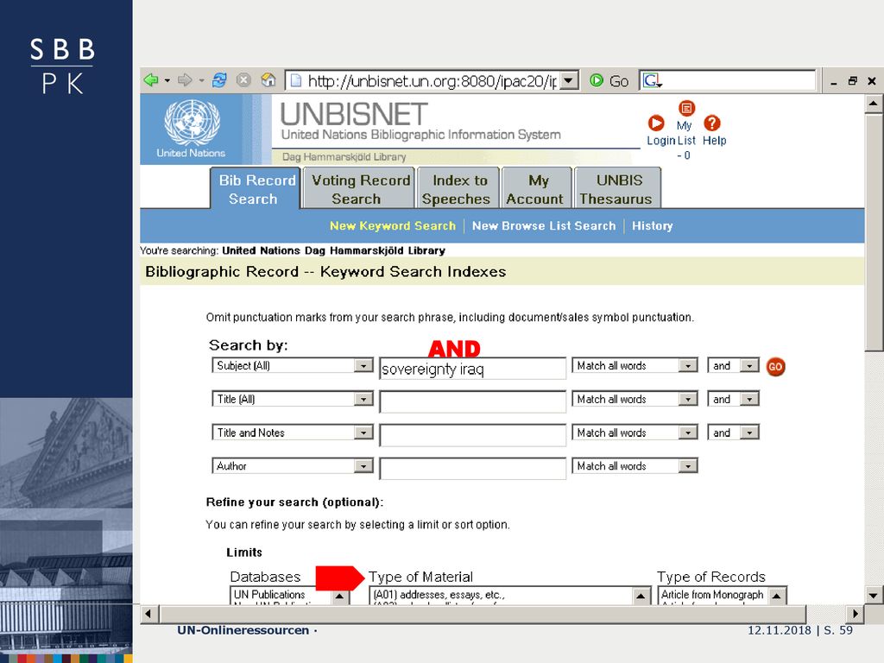Image resolution: width=884 pixels, height=663 pixels.
Task: Click the Google toolbar search input field
Action: click(739, 80)
